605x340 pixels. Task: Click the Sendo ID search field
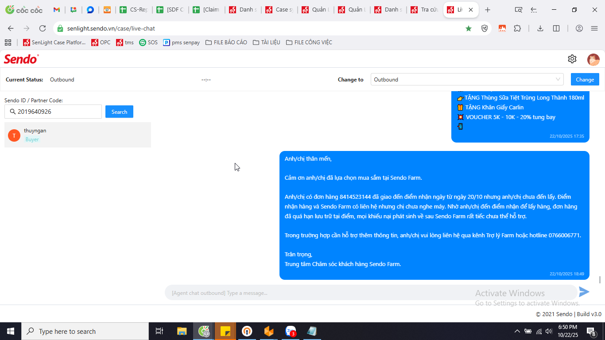pyautogui.click(x=53, y=112)
